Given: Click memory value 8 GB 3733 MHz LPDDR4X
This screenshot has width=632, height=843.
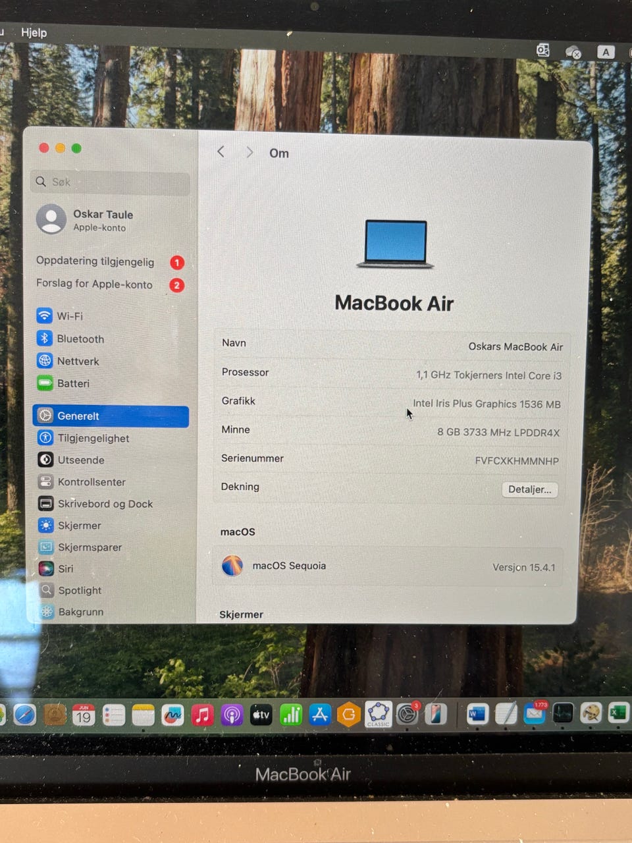Looking at the screenshot, I should pos(498,432).
